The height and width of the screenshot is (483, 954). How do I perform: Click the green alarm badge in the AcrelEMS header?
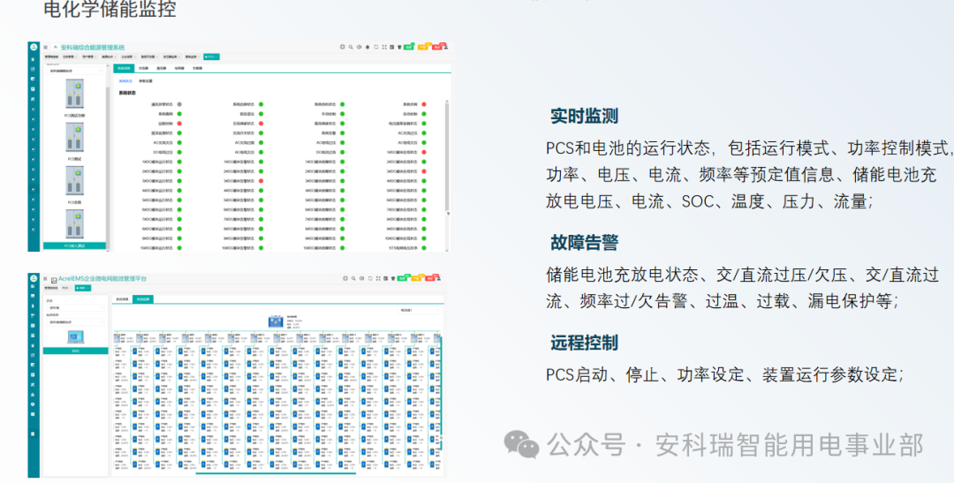pos(403,278)
